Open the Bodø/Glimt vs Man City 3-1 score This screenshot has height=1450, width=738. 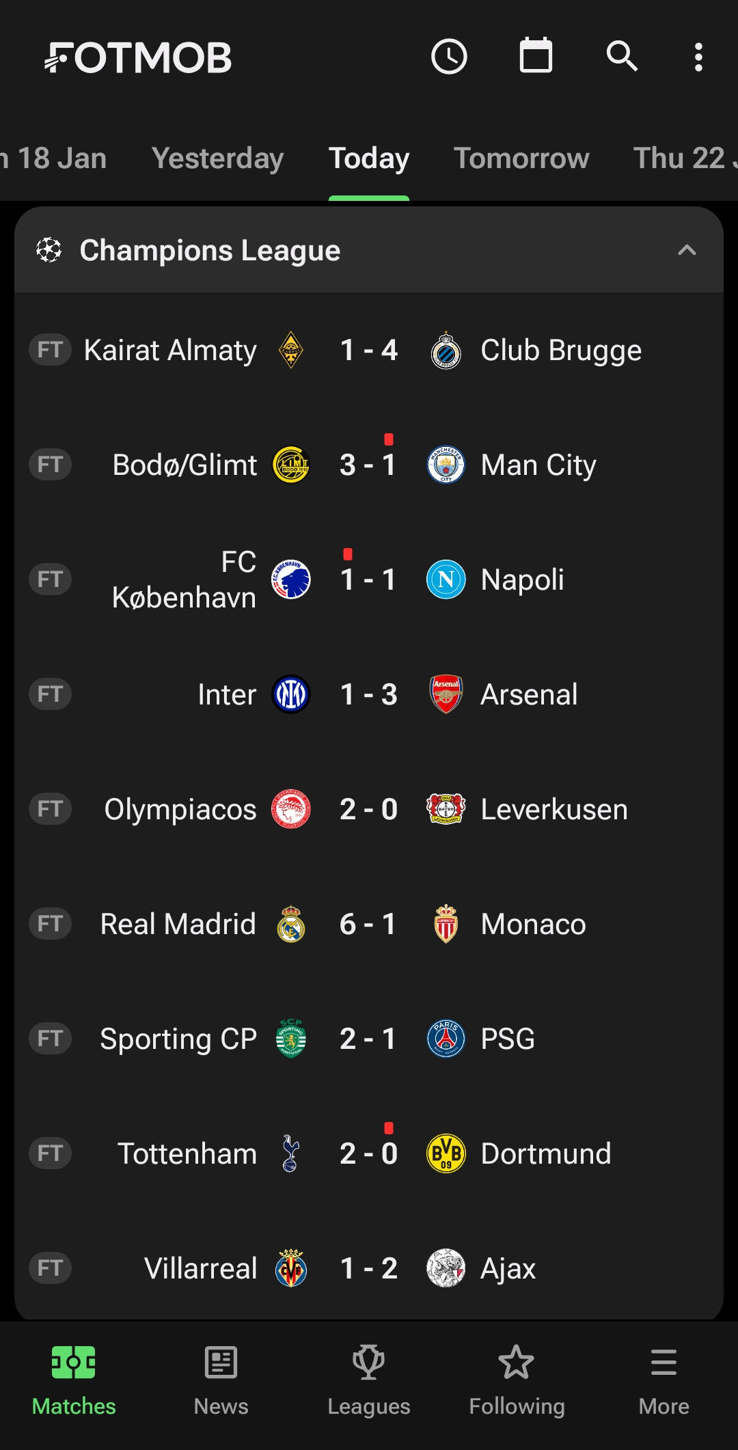[368, 465]
